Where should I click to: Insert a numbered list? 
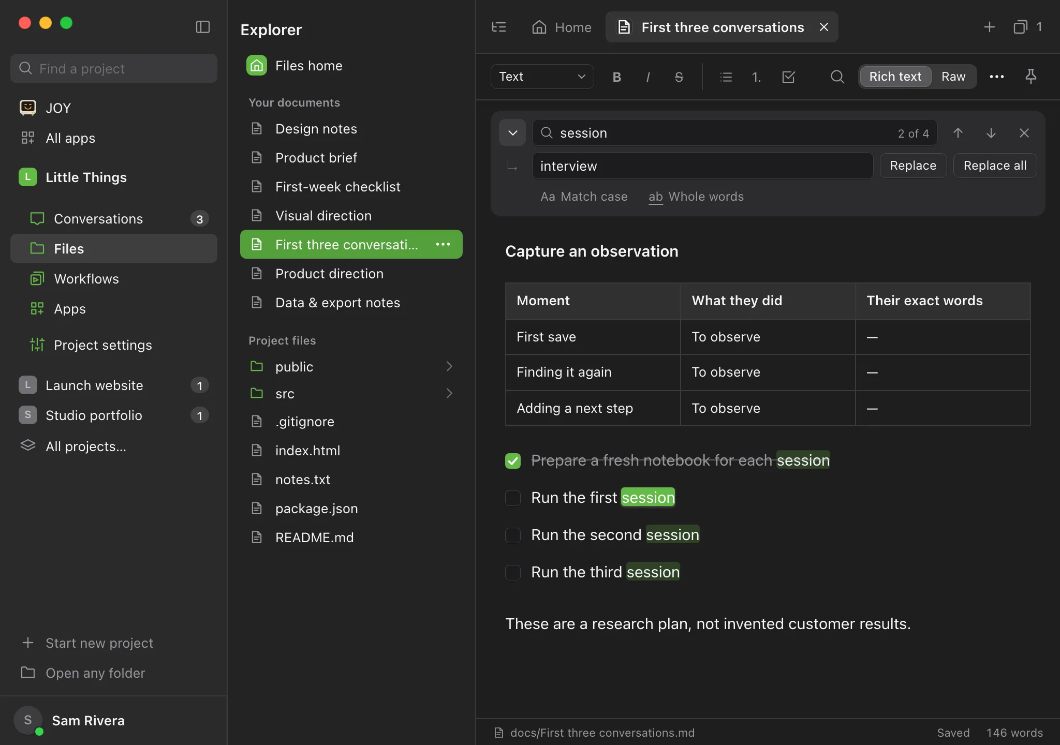coord(756,77)
